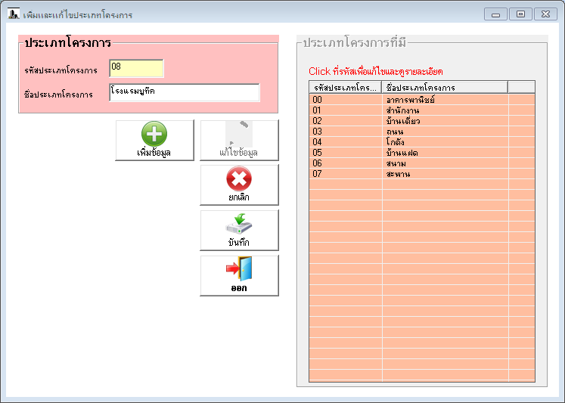Select code 07 in the list
This screenshot has width=565, height=403.
click(318, 174)
